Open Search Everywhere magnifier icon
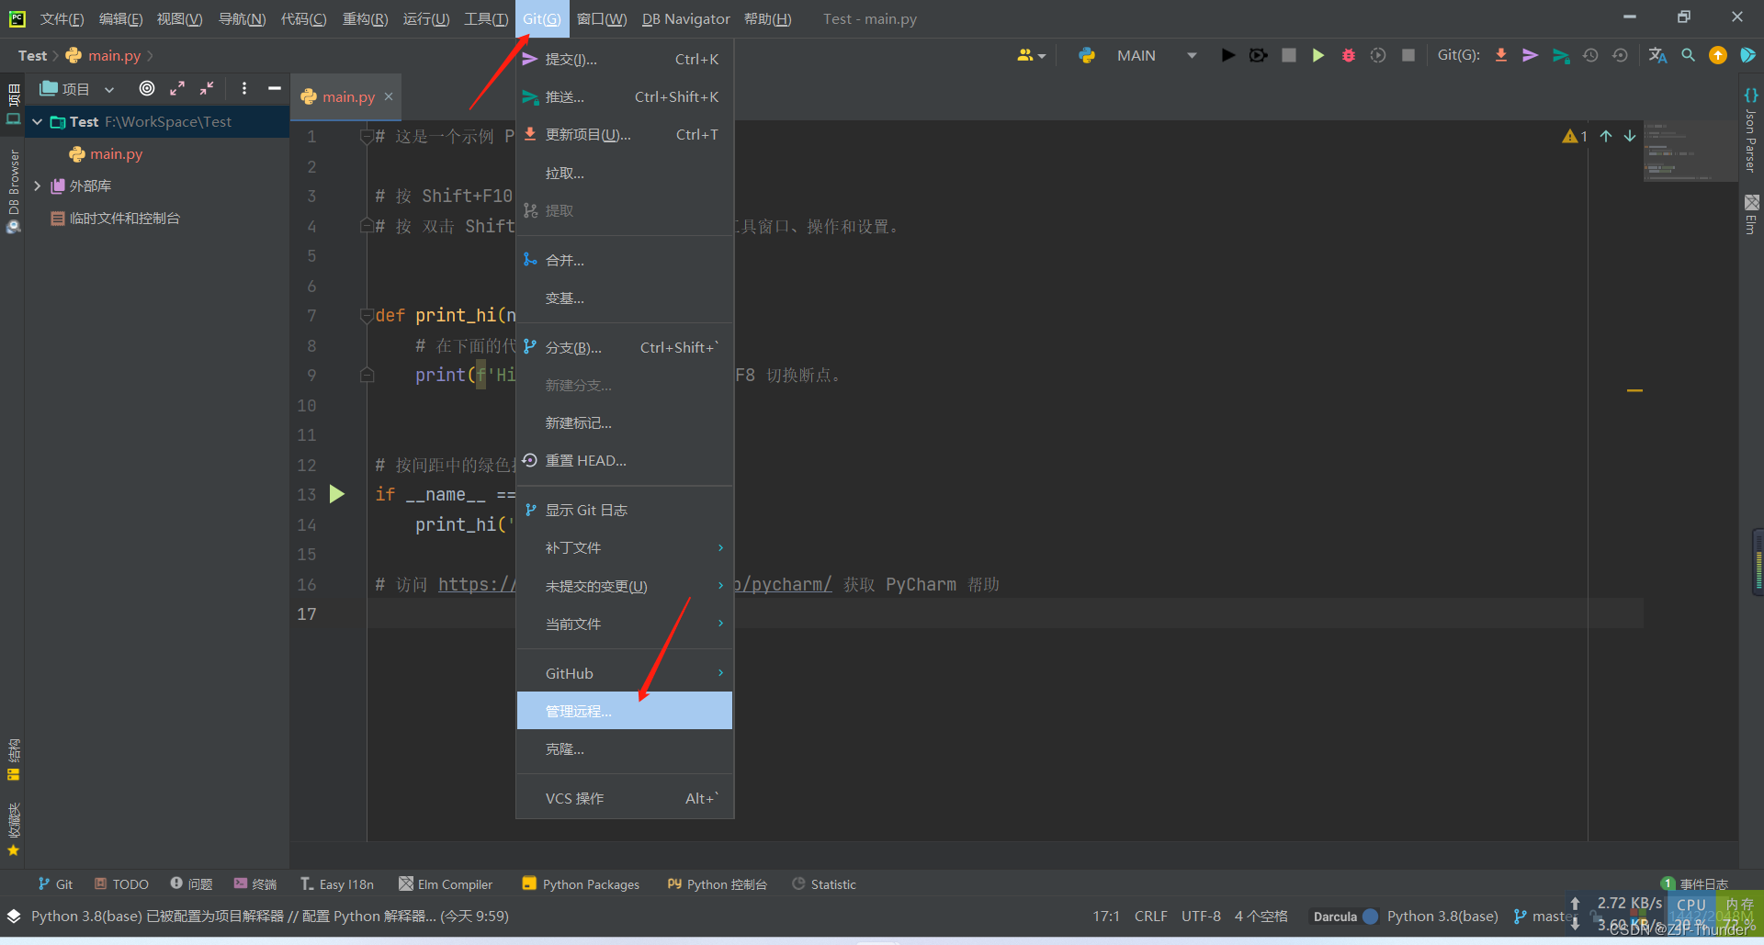 (1688, 55)
